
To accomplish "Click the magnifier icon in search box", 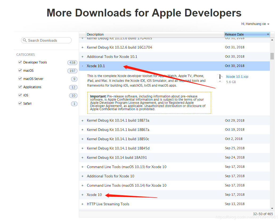I will click(25, 40).
